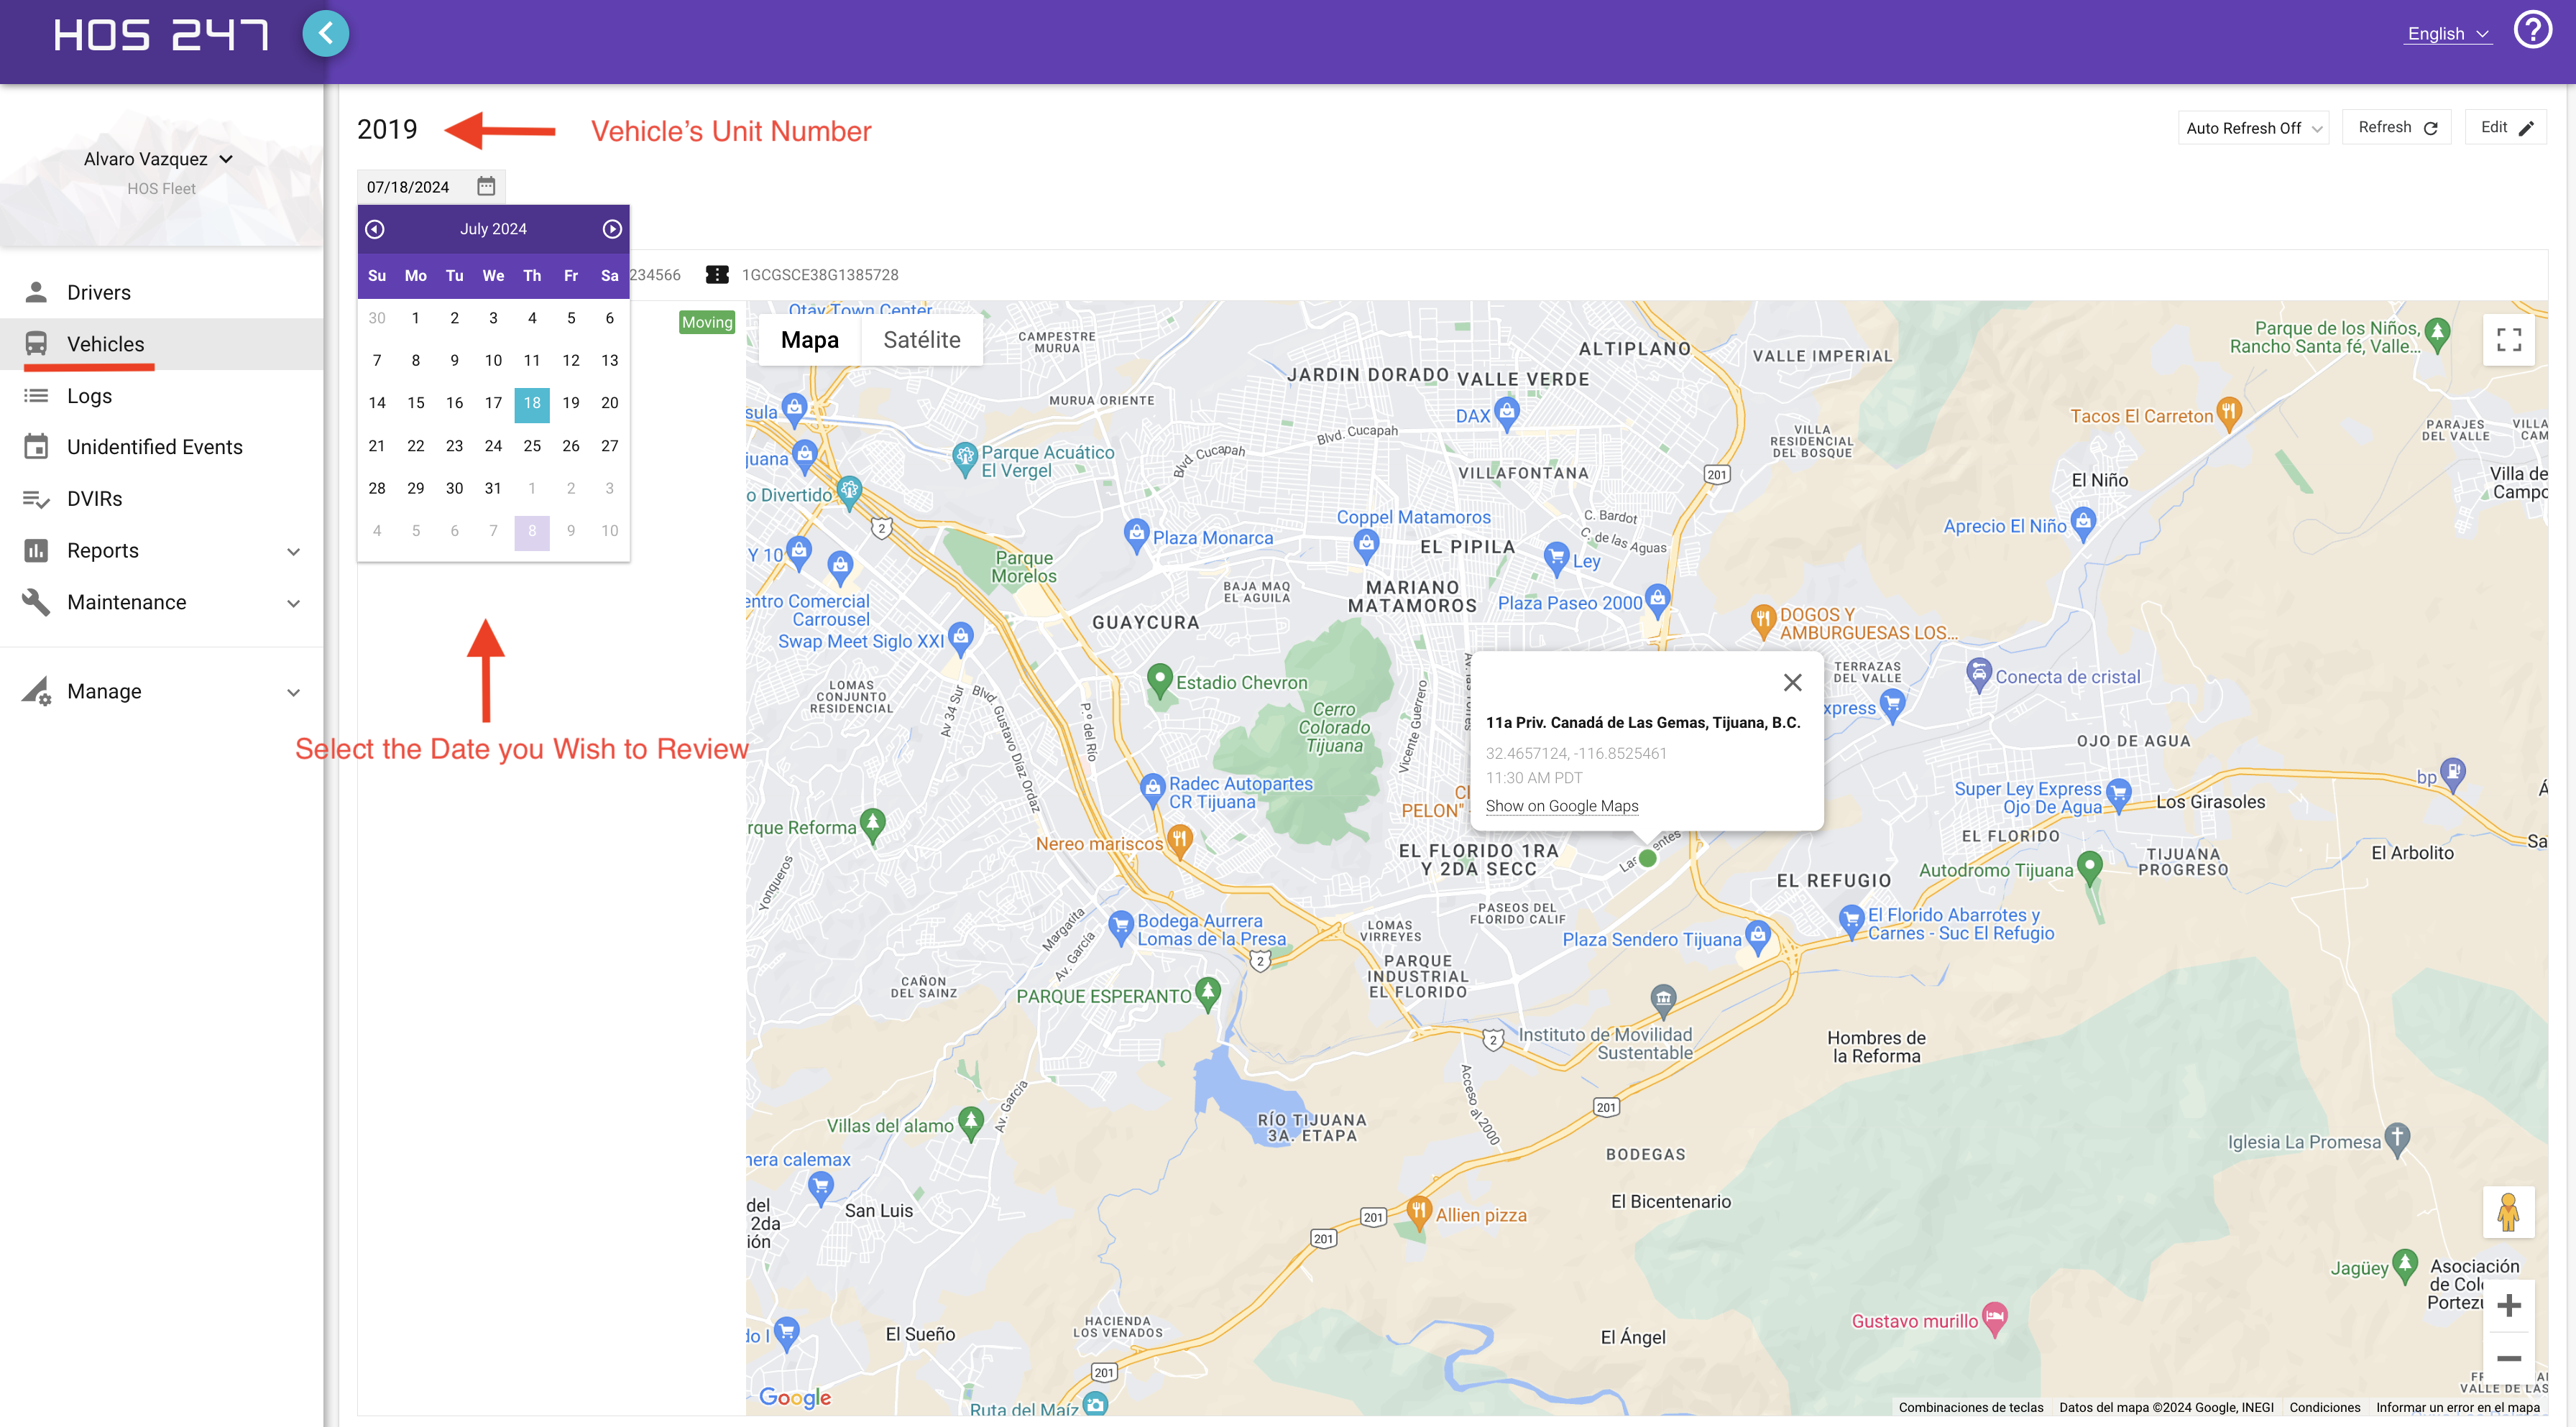Open map Condiciones terms link
This screenshot has height=1427, width=2576.
(2324, 1407)
